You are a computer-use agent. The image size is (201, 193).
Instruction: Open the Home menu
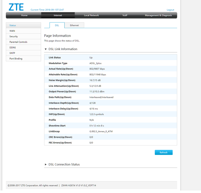(24, 15)
